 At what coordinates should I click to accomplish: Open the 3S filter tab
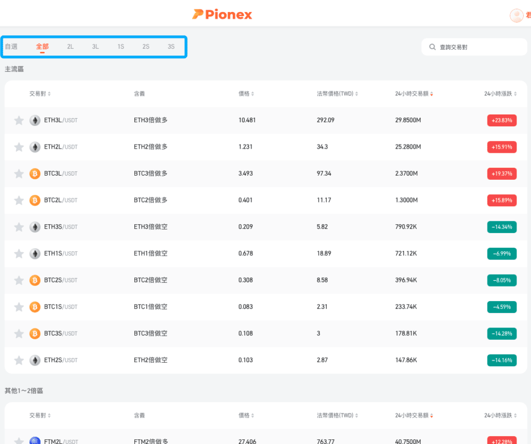tap(171, 47)
